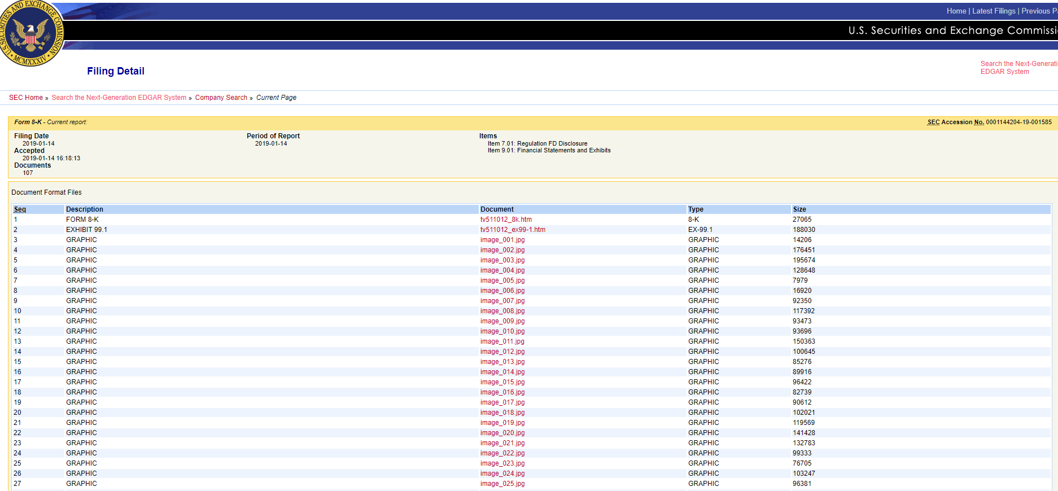Open image_001.jpg file

click(x=502, y=240)
